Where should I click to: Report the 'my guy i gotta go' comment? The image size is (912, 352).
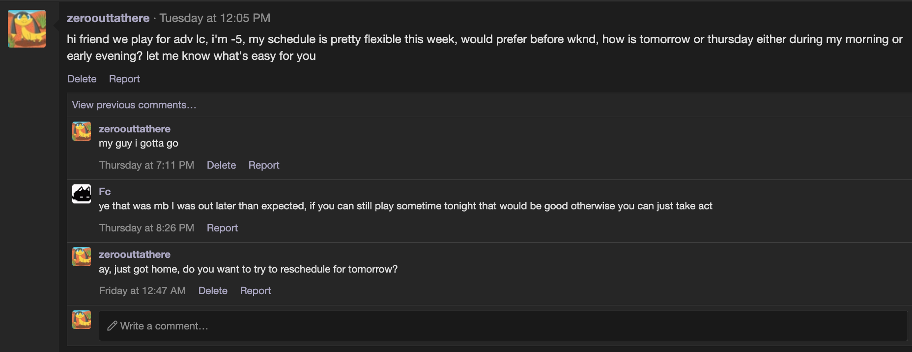(x=264, y=165)
